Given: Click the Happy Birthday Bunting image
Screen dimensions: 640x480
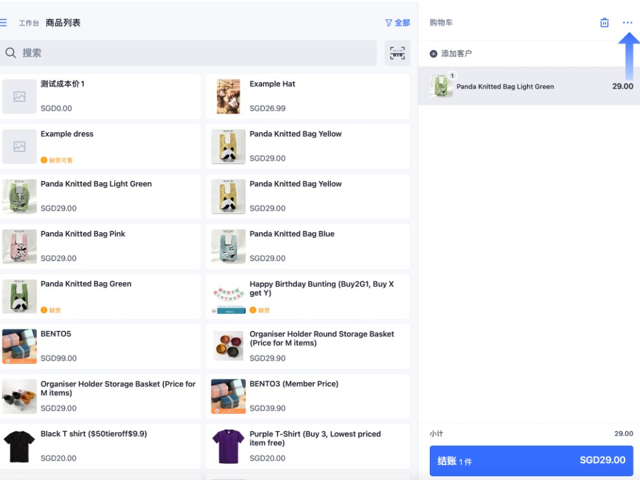Looking at the screenshot, I should tap(228, 296).
